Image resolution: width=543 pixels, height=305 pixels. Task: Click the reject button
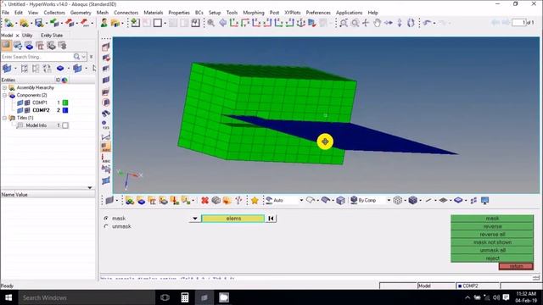coord(492,258)
